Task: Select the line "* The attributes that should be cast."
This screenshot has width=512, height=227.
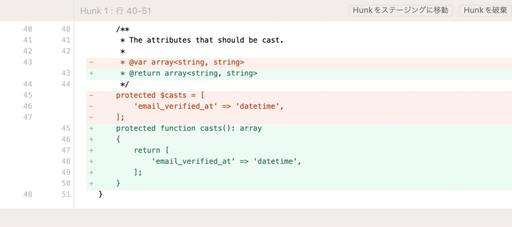Action: click(202, 41)
